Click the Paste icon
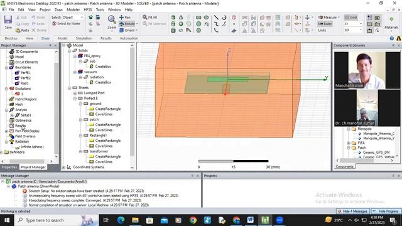Screen dimensions: 402x226 click(18, 30)
